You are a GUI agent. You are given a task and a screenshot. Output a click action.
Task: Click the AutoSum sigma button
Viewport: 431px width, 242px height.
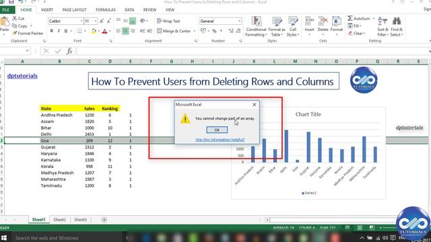pos(359,18)
